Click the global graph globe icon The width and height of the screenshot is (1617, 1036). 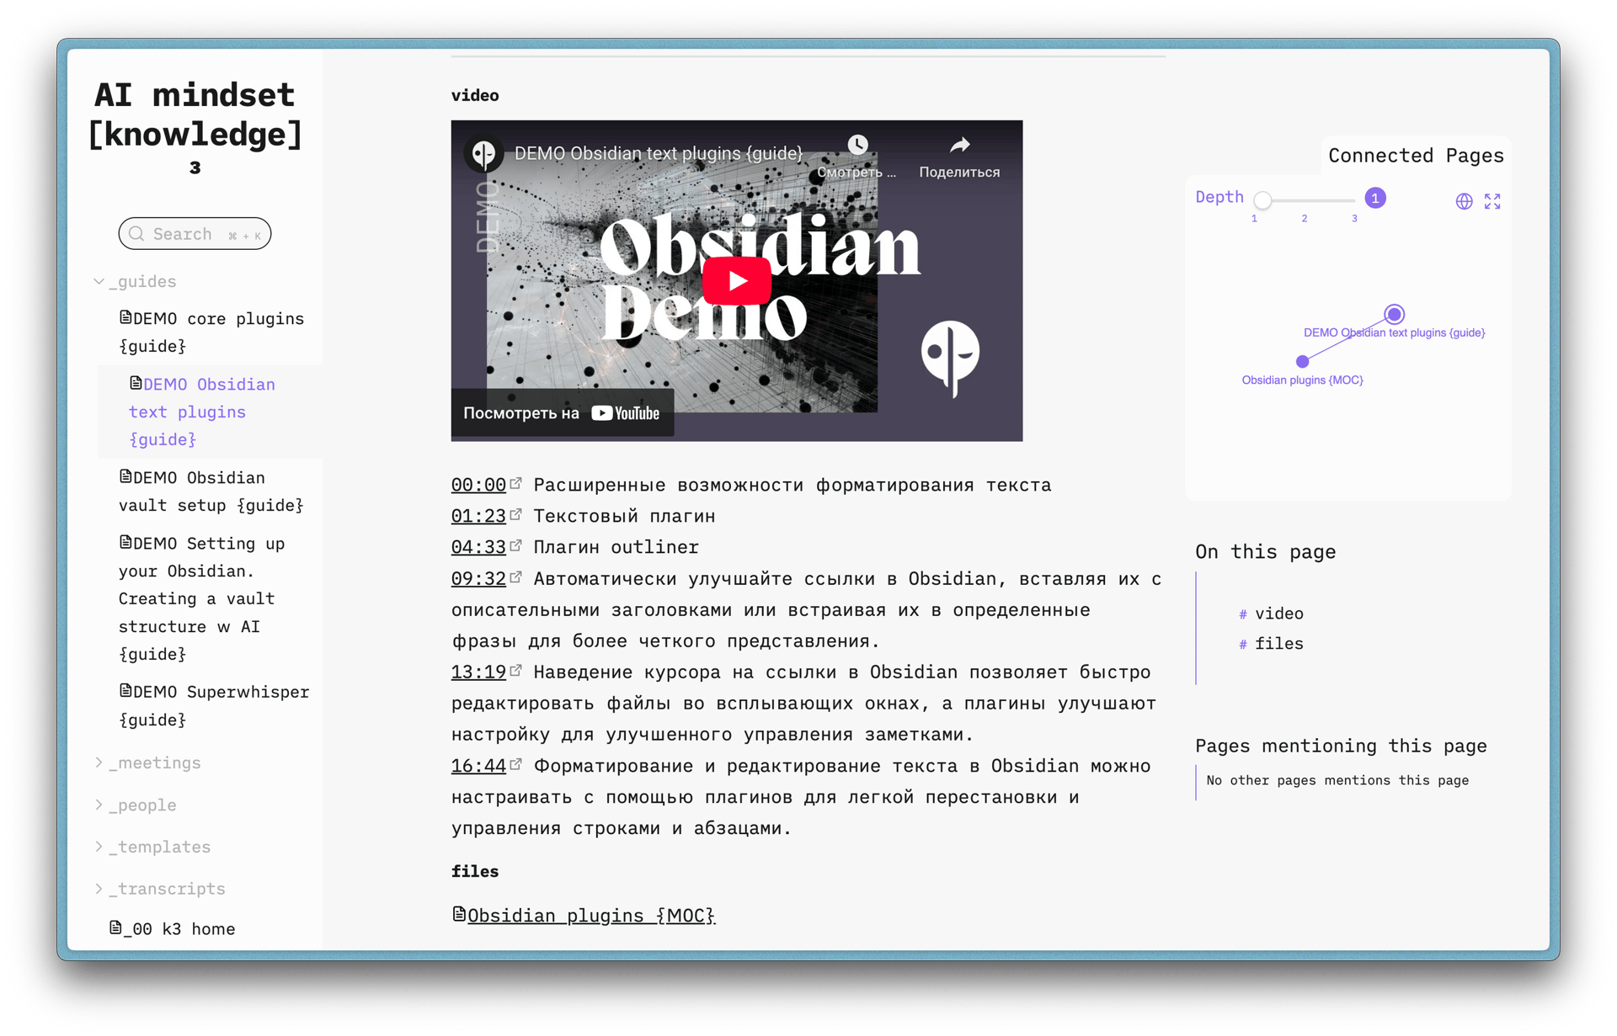(x=1464, y=201)
